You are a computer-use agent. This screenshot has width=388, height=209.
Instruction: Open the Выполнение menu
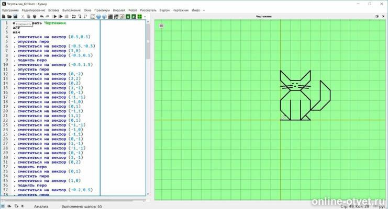click(72, 10)
